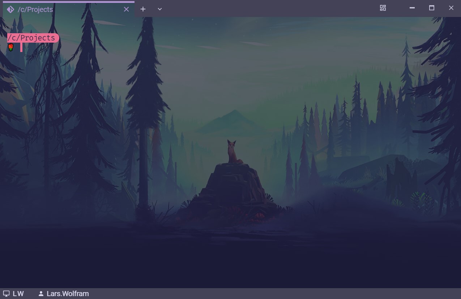The width and height of the screenshot is (461, 299).
Task: Open a new tab with the plus button
Action: pos(143,9)
